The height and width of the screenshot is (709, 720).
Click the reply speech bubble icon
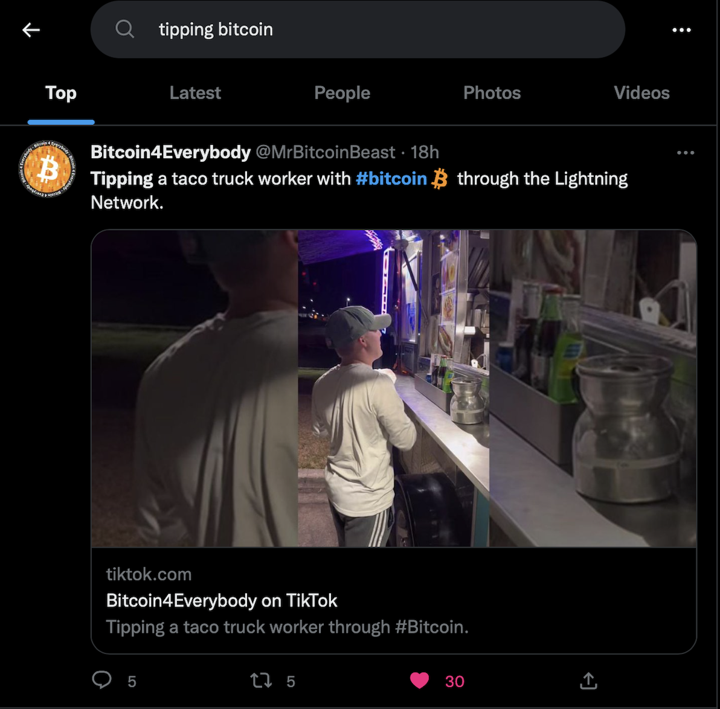coord(102,680)
